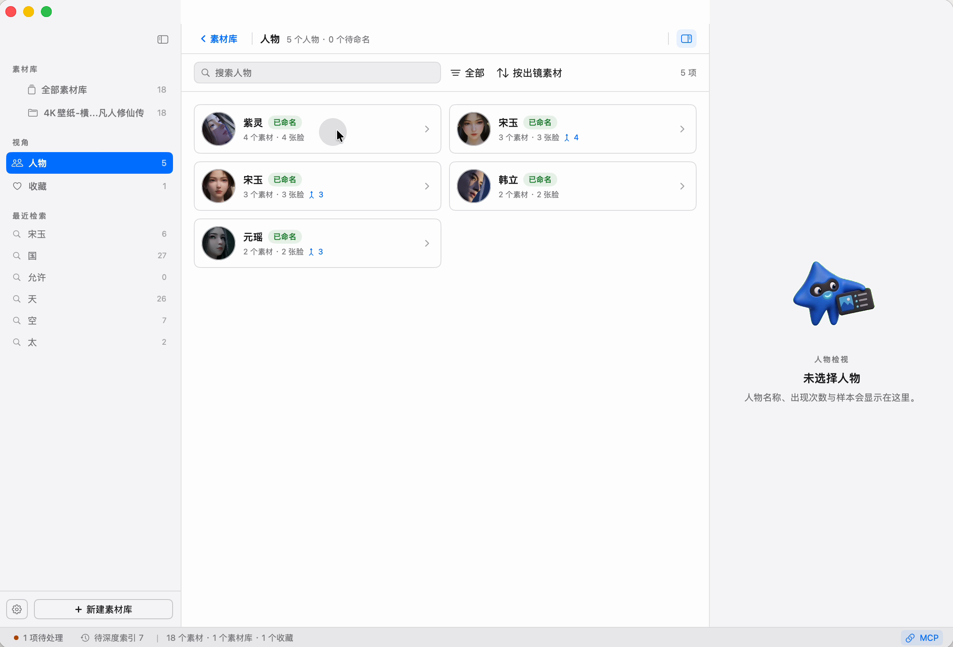Run recent search 允许
Image resolution: width=953 pixels, height=647 pixels.
90,277
